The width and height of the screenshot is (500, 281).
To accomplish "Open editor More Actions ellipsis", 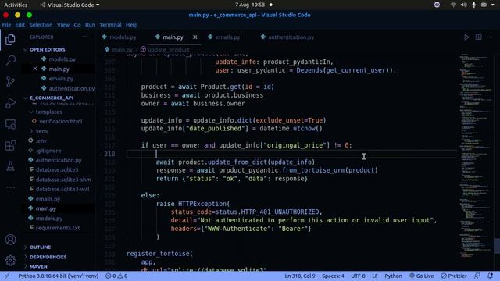I will pyautogui.click(x=490, y=37).
